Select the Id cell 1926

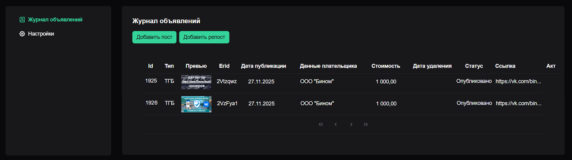click(151, 103)
